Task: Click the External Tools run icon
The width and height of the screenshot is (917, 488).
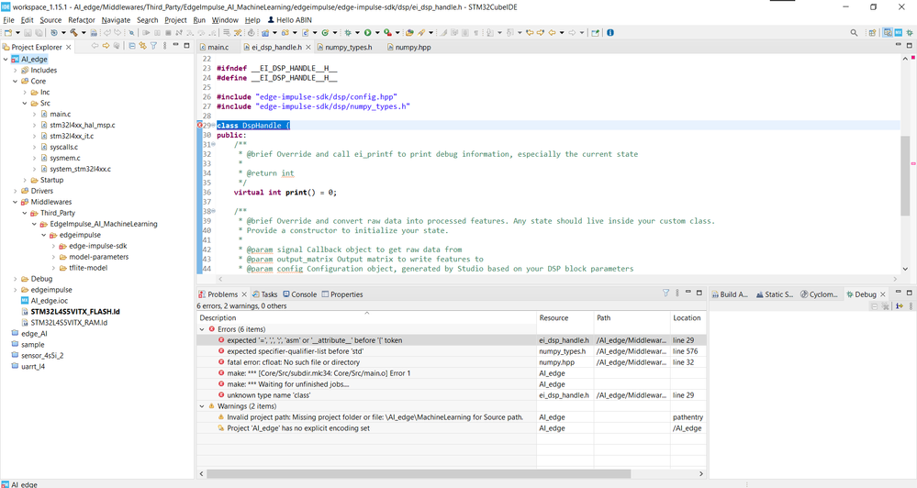Action: 387,33
